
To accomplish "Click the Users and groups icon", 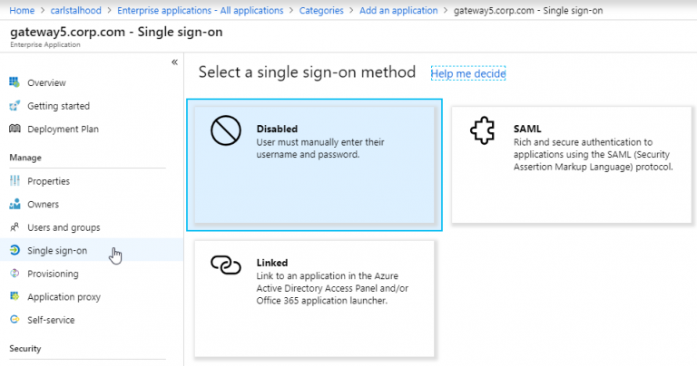I will click(15, 227).
